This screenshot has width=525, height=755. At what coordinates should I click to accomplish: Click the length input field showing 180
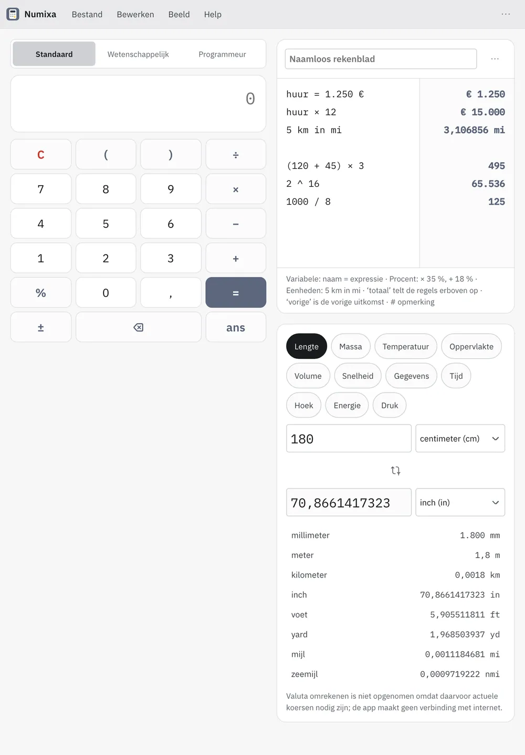349,439
